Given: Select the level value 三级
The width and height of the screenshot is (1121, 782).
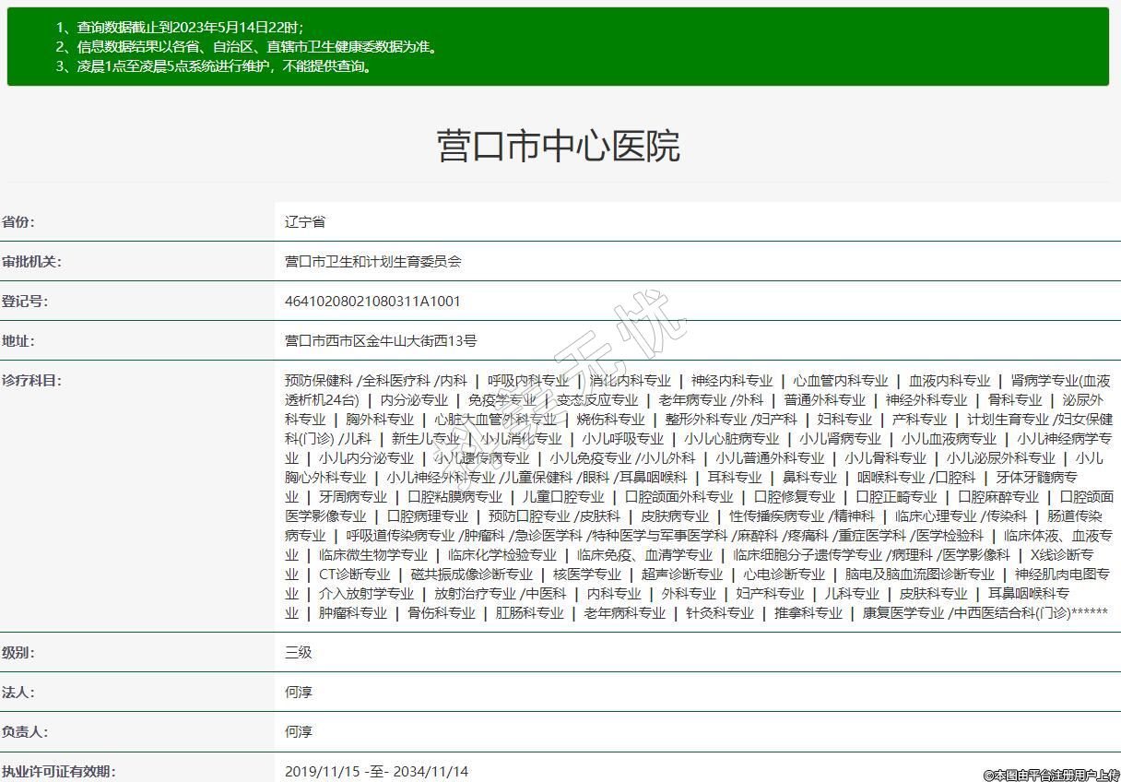Looking at the screenshot, I should [299, 653].
